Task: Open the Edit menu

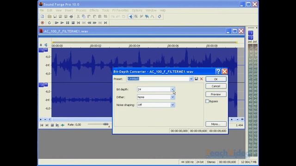Action: [49, 10]
